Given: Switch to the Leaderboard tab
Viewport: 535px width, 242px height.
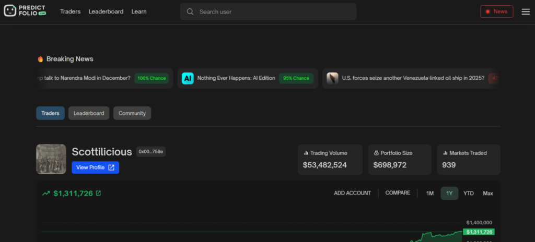Looking at the screenshot, I should [x=89, y=113].
